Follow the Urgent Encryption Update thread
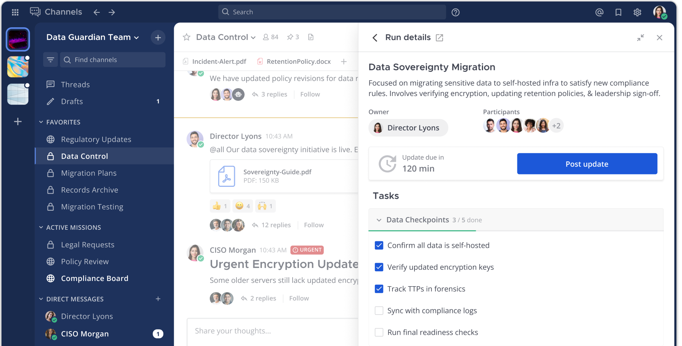Viewport: 682px width, 346px height. click(299, 298)
